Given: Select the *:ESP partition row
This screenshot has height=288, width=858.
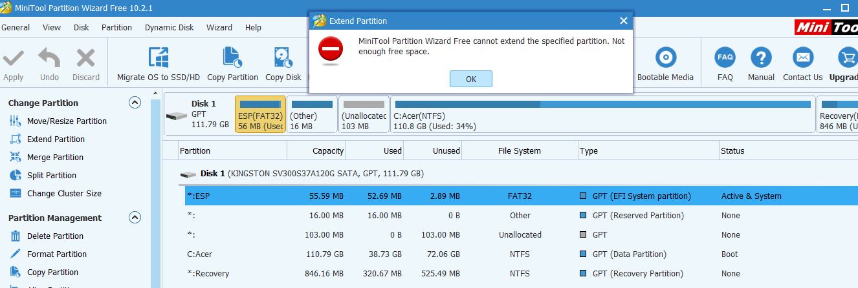Looking at the screenshot, I should click(x=522, y=196).
